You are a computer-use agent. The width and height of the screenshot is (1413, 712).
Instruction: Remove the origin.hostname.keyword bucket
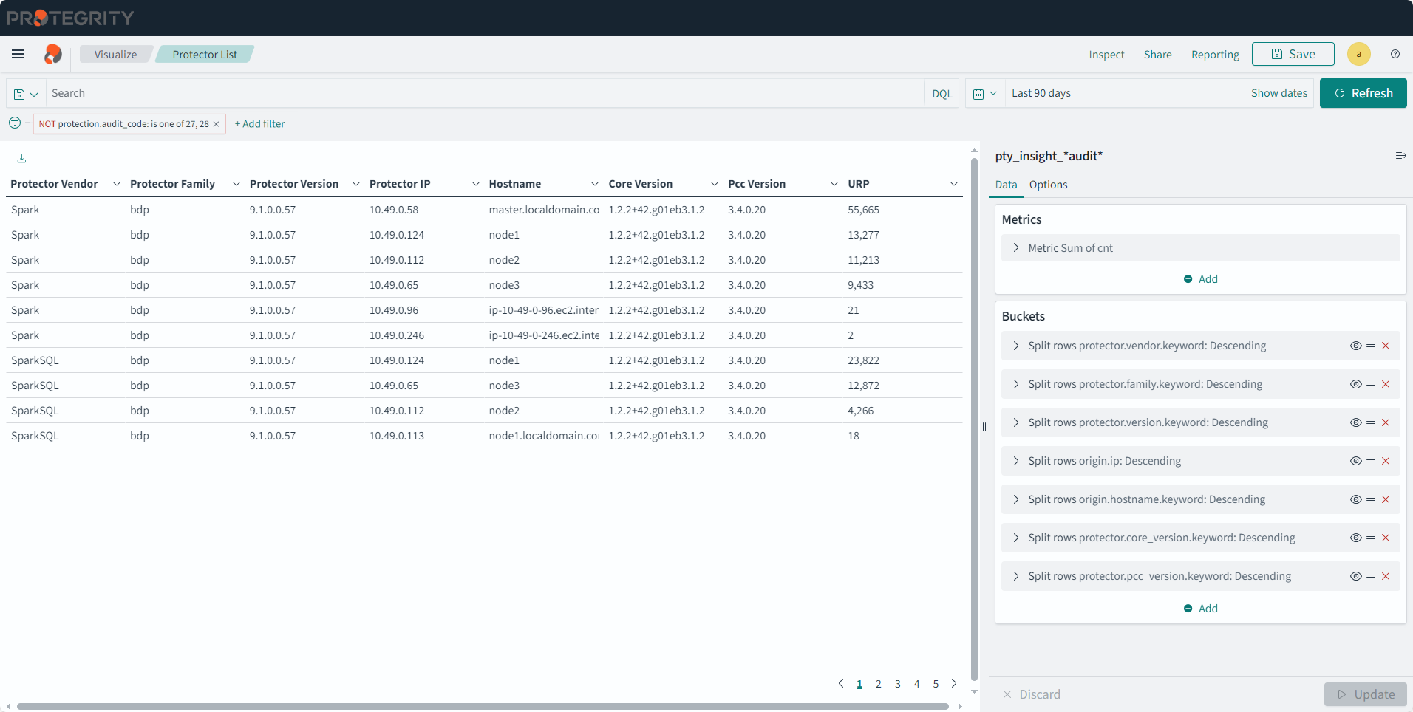[1386, 499]
